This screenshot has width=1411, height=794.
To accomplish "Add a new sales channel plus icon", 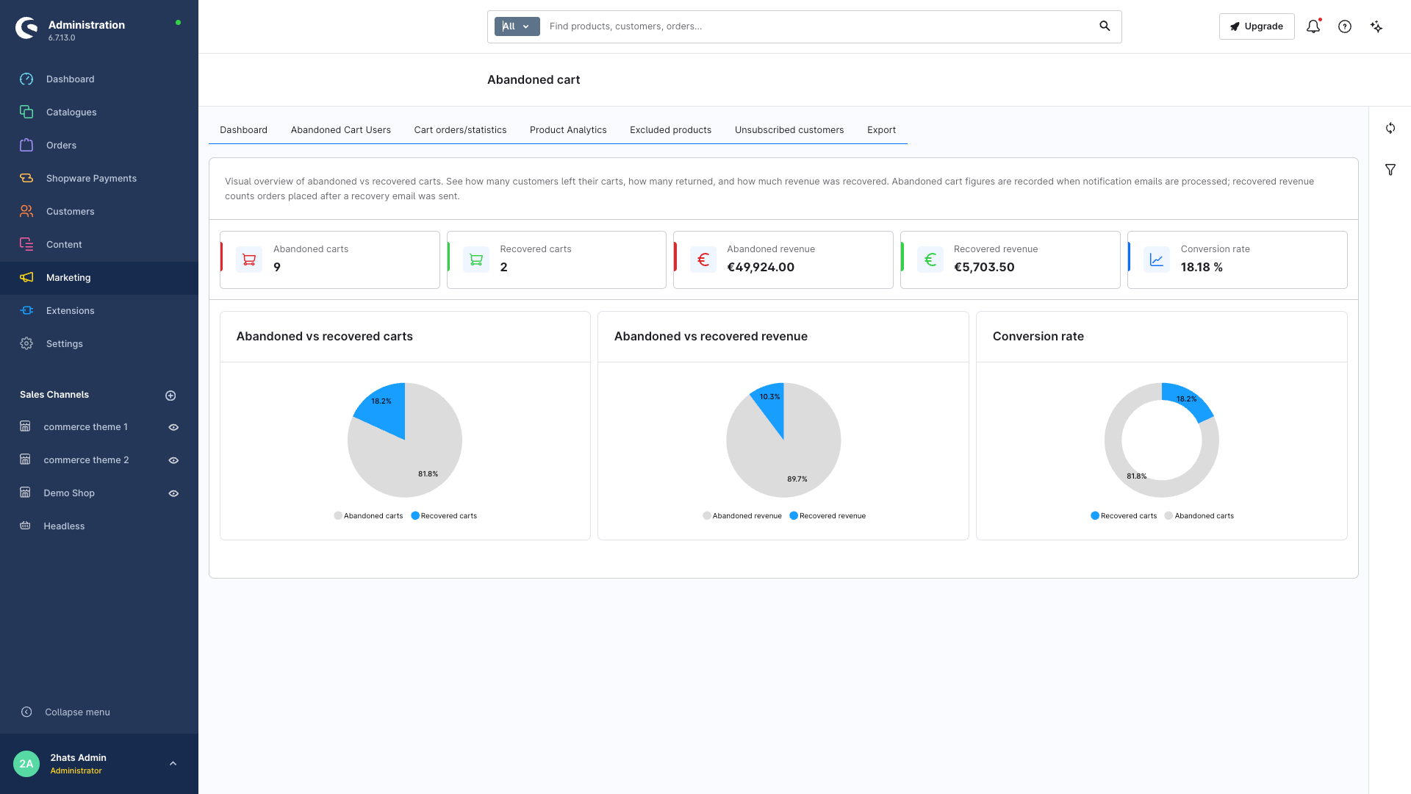I will [170, 396].
